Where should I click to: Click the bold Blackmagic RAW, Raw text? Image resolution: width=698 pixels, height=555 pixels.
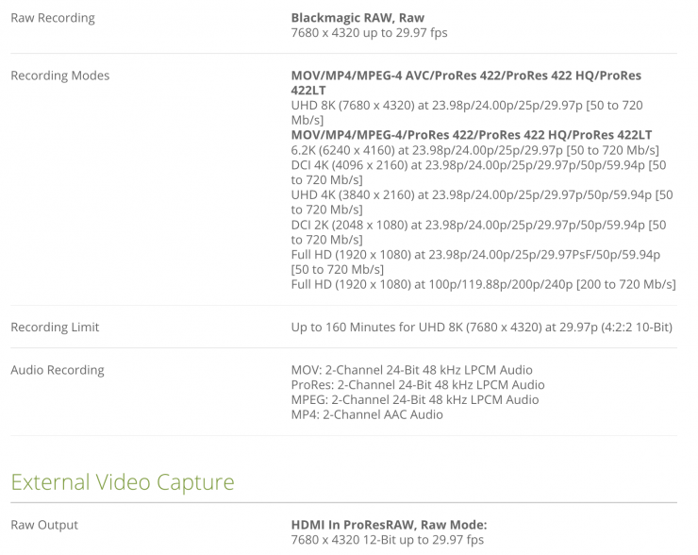(x=357, y=18)
